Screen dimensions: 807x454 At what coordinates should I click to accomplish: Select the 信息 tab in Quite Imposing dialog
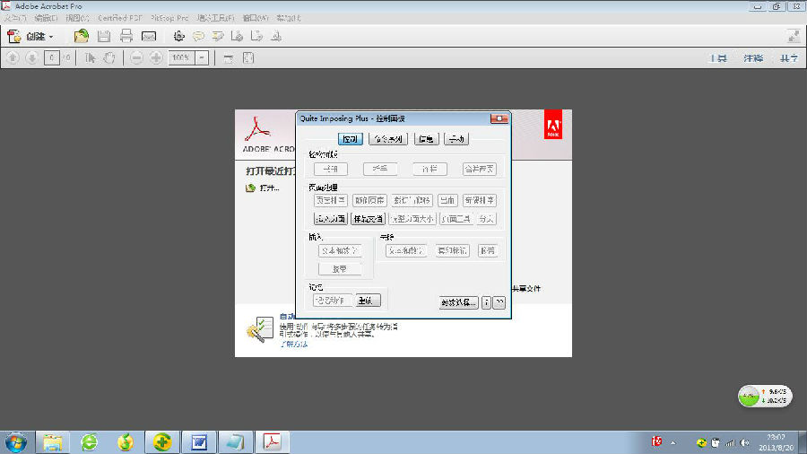pyautogui.click(x=426, y=139)
